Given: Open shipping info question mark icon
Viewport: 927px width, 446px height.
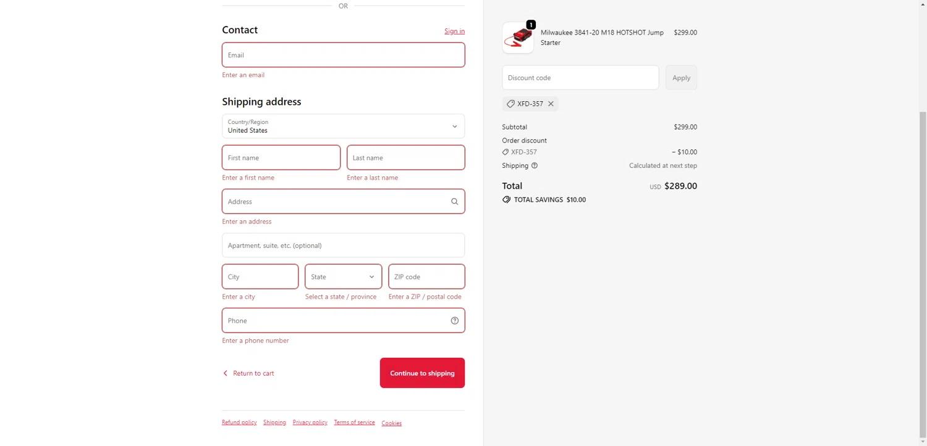Looking at the screenshot, I should [x=535, y=165].
